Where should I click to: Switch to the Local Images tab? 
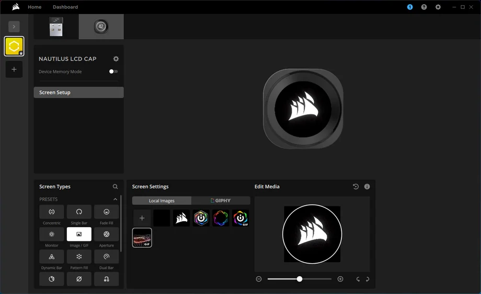coord(162,201)
